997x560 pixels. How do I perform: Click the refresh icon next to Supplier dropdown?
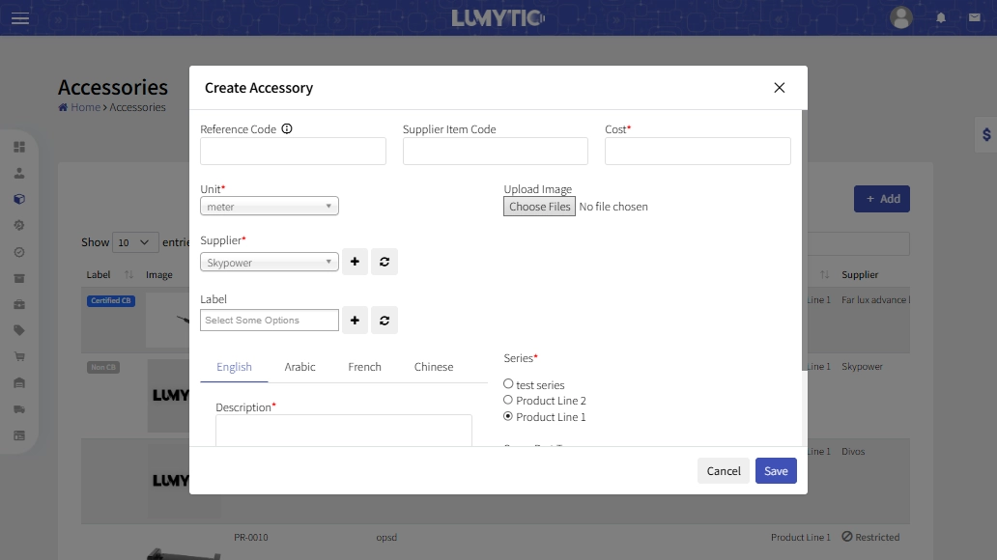click(x=385, y=262)
